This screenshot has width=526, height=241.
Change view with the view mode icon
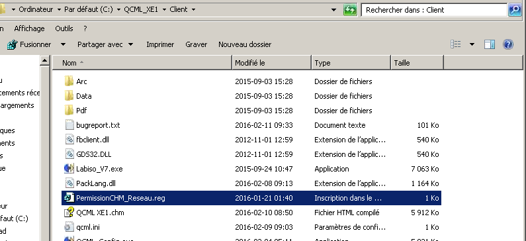(456, 44)
